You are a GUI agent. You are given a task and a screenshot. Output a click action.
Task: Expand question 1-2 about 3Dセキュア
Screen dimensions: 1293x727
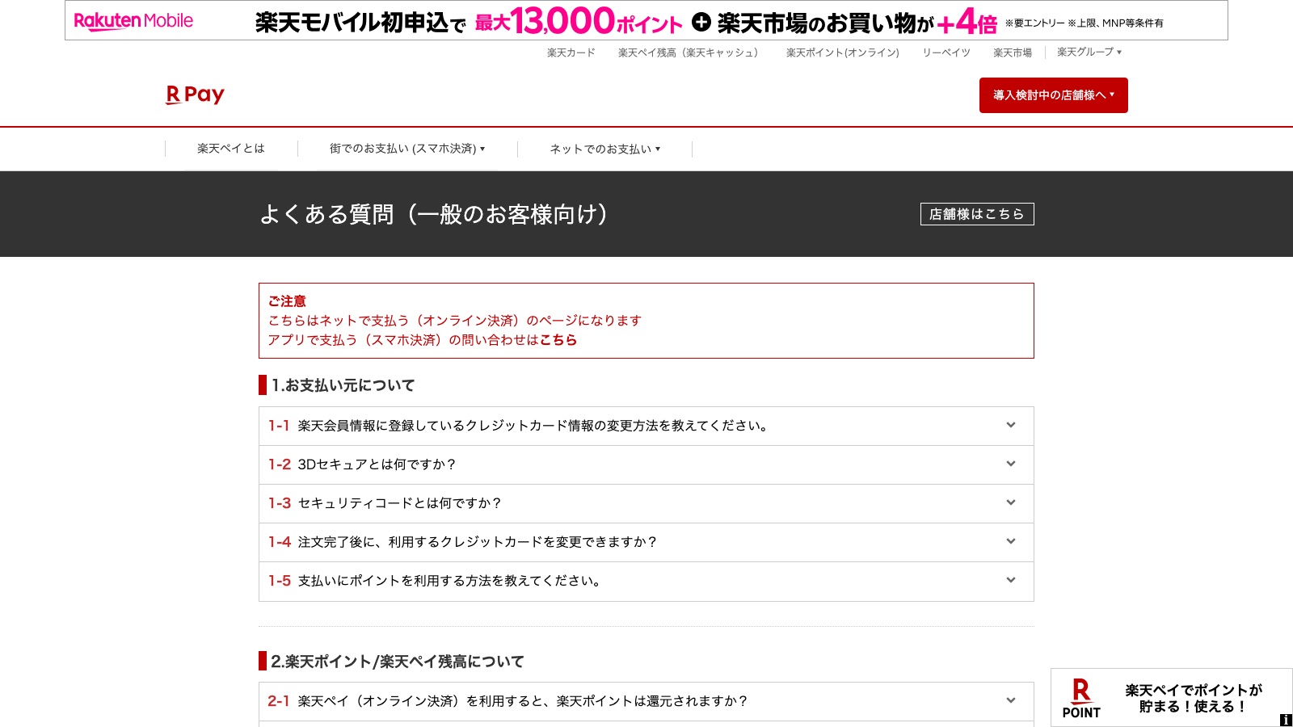click(646, 464)
